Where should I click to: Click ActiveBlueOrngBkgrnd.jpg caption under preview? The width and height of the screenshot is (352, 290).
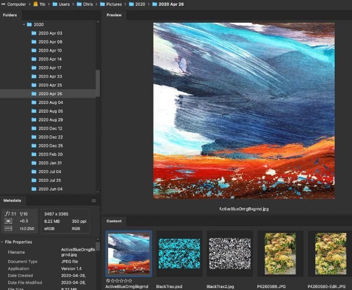(x=244, y=209)
